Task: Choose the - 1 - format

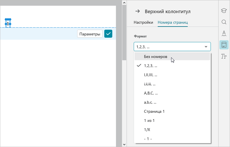Action: [x=172, y=139]
